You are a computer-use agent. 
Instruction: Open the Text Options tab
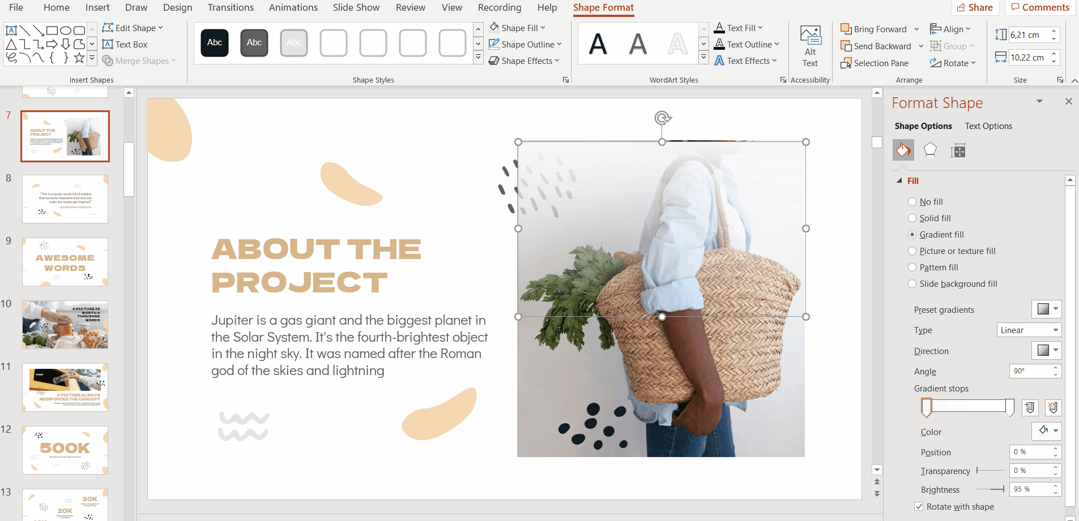[988, 126]
